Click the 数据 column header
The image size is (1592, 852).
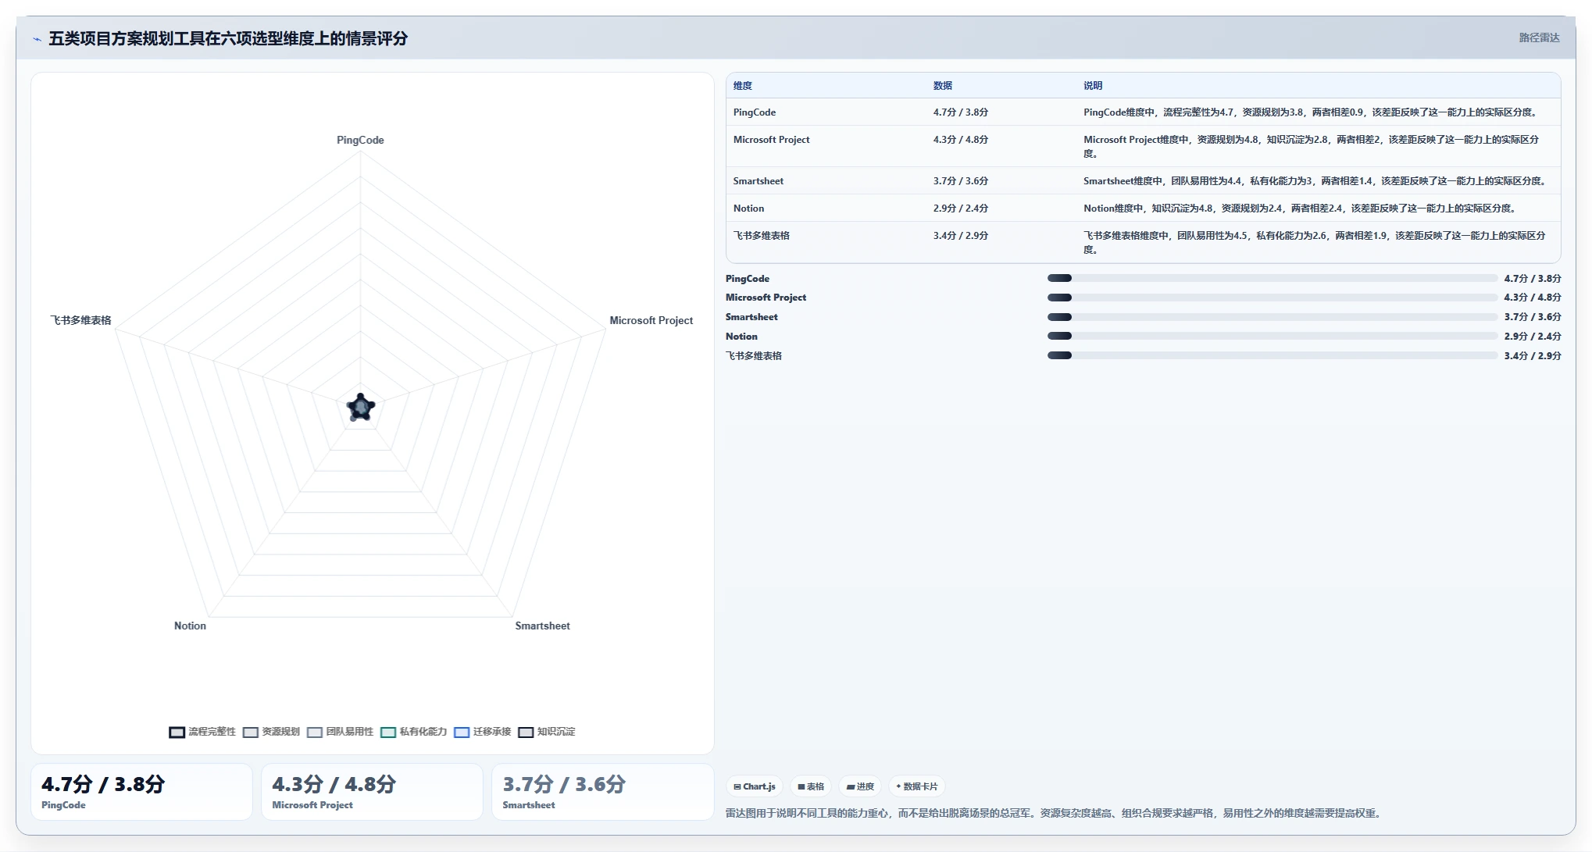coord(943,86)
